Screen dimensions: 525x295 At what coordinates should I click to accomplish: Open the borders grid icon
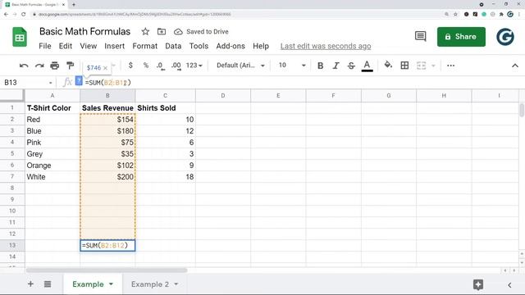(x=404, y=66)
